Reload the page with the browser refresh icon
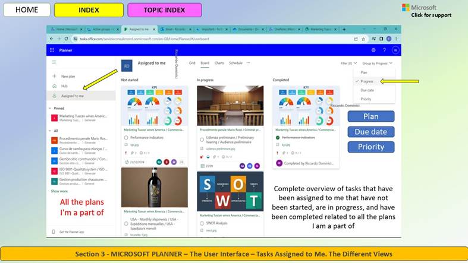Image resolution: width=468 pixels, height=263 pixels. [66, 39]
